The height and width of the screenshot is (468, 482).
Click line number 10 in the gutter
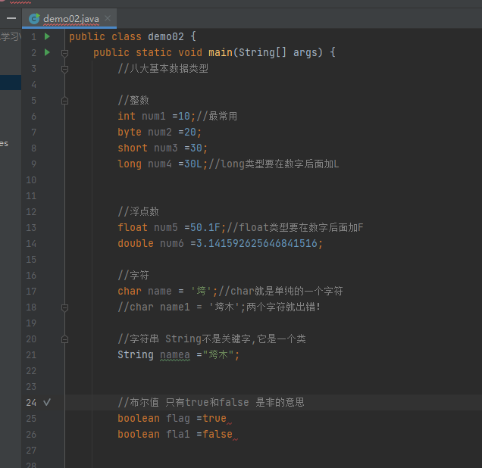(31, 180)
